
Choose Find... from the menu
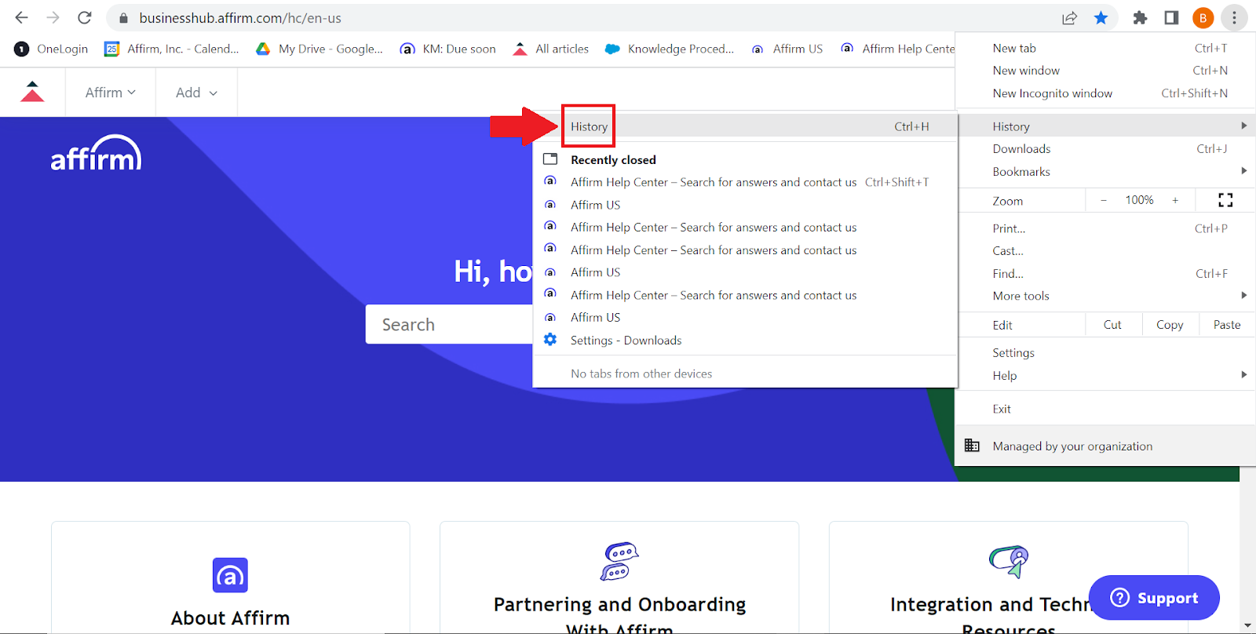pos(1105,274)
